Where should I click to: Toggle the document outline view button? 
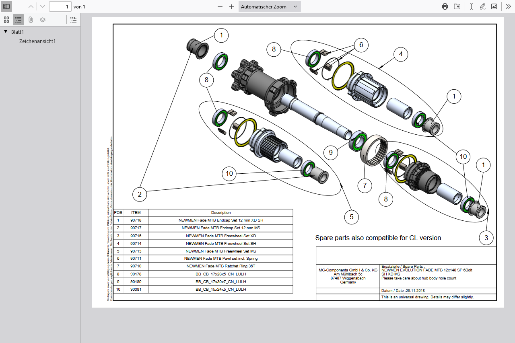point(19,19)
